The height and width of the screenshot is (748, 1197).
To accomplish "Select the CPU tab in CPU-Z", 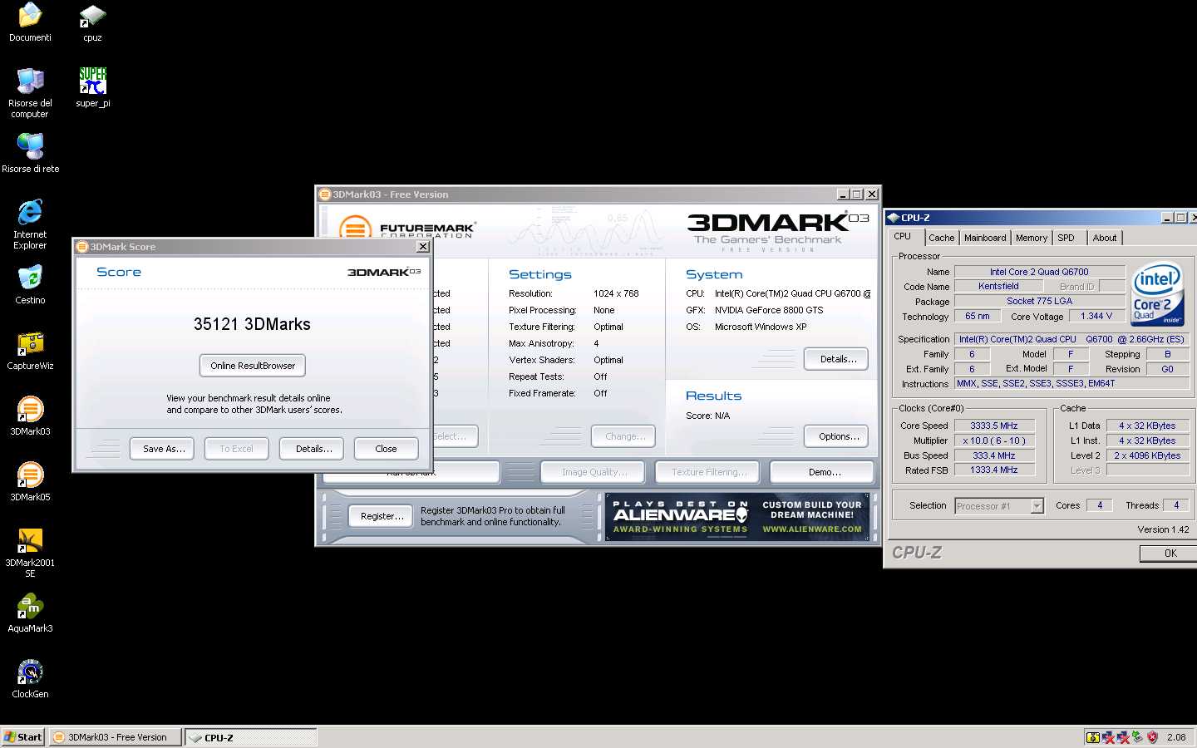I will click(903, 237).
